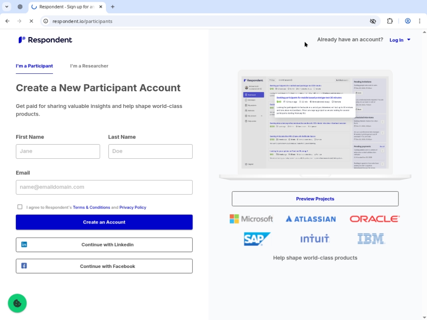The height and width of the screenshot is (320, 427).
Task: Switch to I'm a Researcher tab
Action: click(89, 66)
